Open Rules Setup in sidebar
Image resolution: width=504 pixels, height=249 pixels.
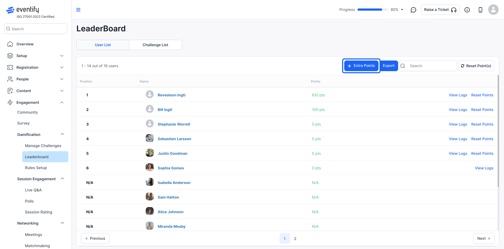coord(36,168)
